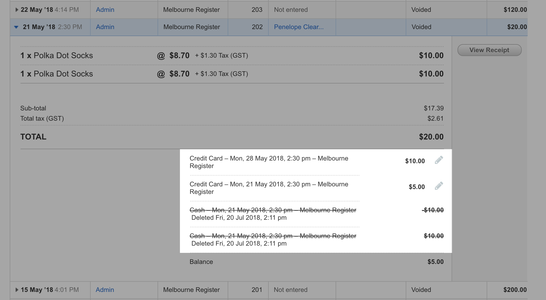Click pencil edit icon for $10.00 payment
The width and height of the screenshot is (546, 300).
pyautogui.click(x=439, y=160)
